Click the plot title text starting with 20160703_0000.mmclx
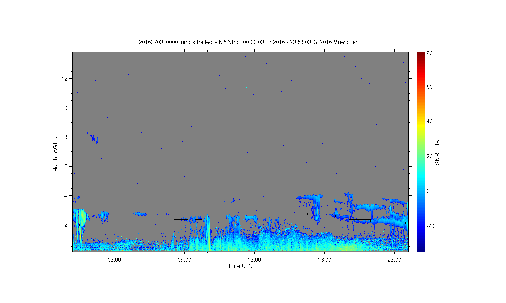 click(x=249, y=42)
